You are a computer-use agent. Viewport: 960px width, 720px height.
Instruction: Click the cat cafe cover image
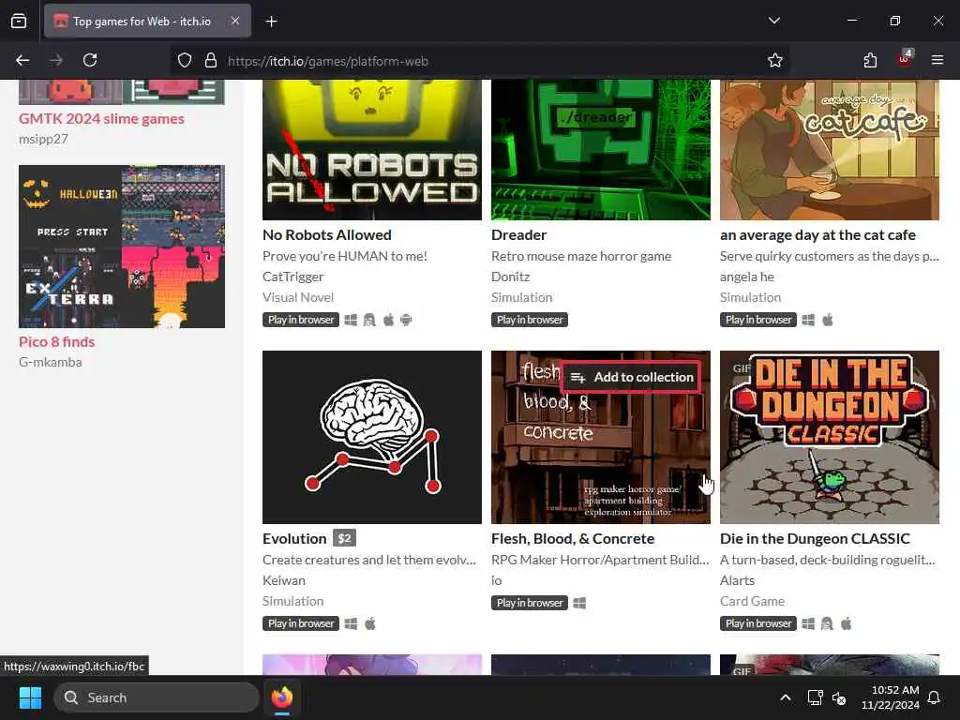pyautogui.click(x=829, y=149)
